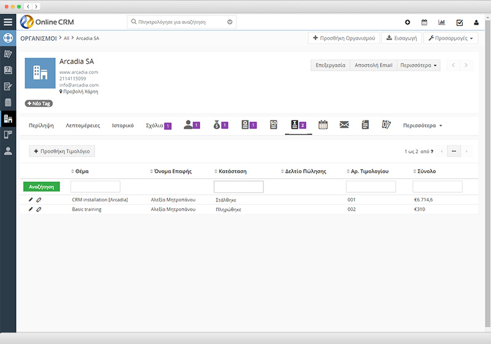Click the Εισαγωγή import button
This screenshot has width=491, height=344.
tap(401, 38)
